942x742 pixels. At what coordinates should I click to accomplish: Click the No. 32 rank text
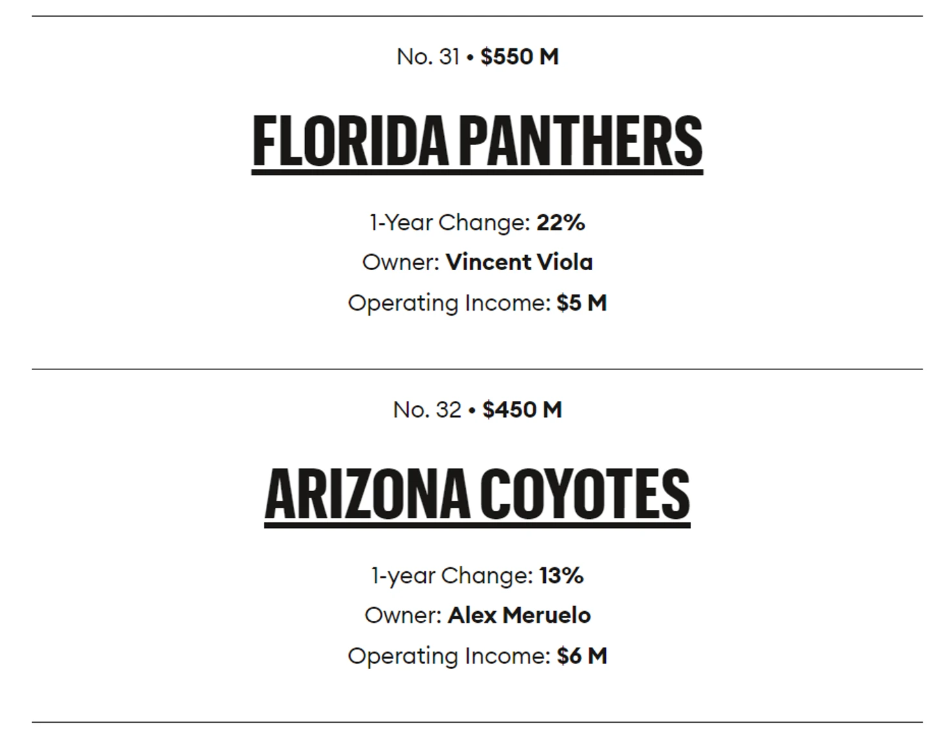click(x=426, y=410)
